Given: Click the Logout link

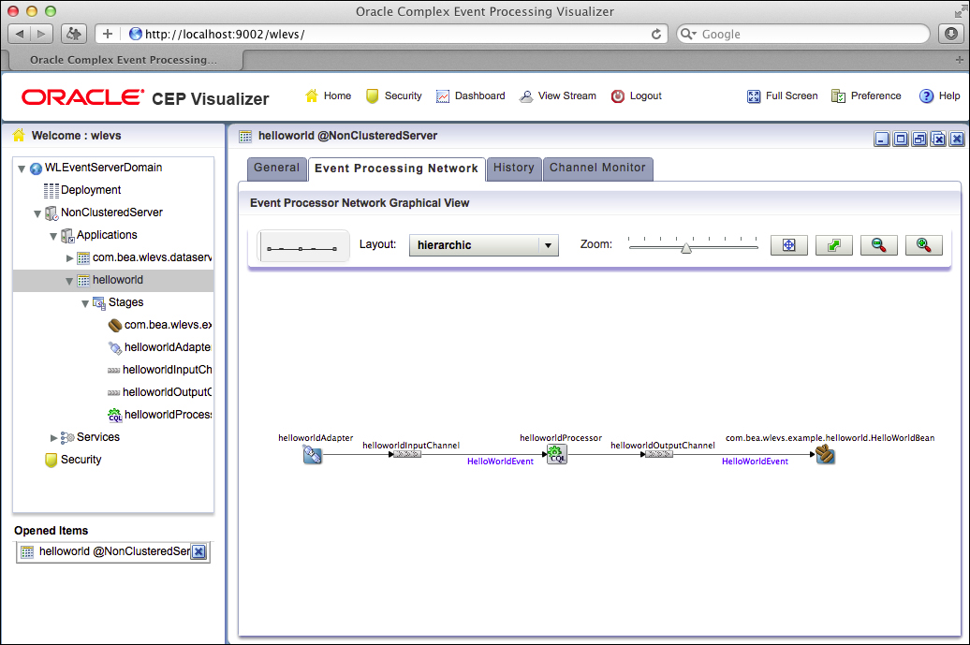Looking at the screenshot, I should coord(637,95).
